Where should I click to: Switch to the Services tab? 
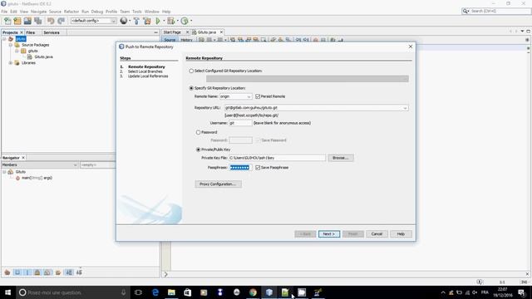52,32
